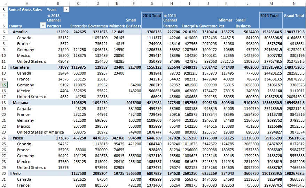The height and width of the screenshot is (188, 306).
Task: Collapse the 2013 year group
Action: click(49, 16)
